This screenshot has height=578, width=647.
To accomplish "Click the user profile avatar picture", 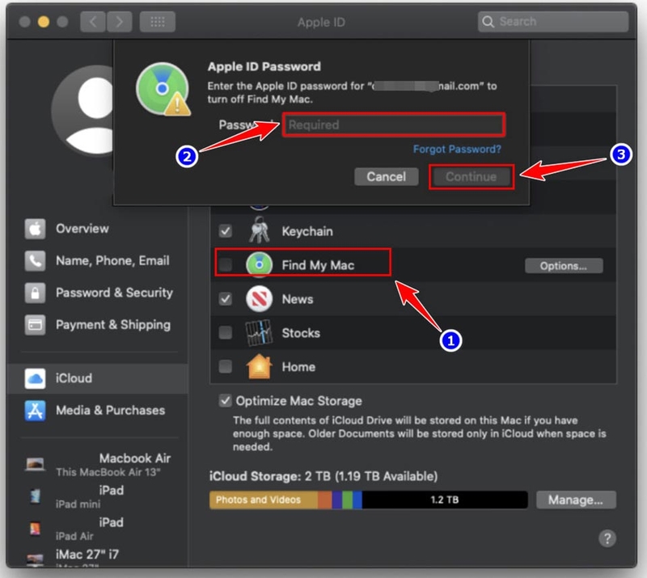I will [82, 111].
